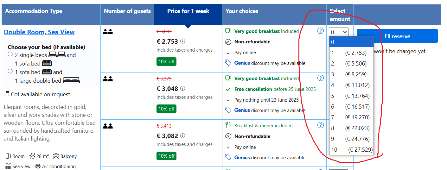The height and width of the screenshot is (170, 447).
Task: Click info icon beside € 3,048 price
Action: [x=183, y=89]
